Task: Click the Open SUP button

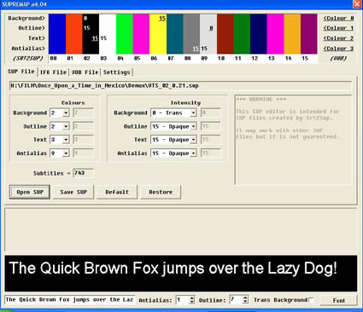Action: tap(30, 192)
